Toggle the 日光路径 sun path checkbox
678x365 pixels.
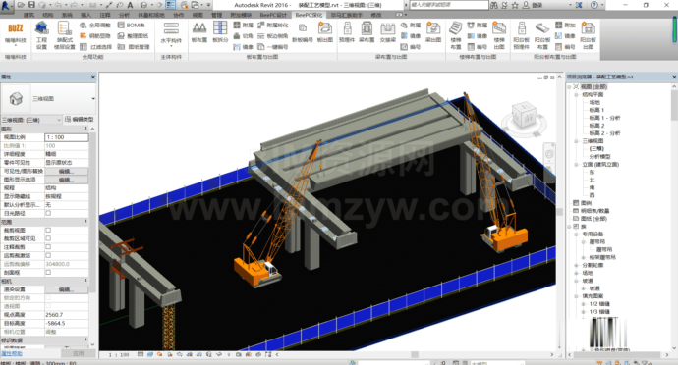point(48,213)
